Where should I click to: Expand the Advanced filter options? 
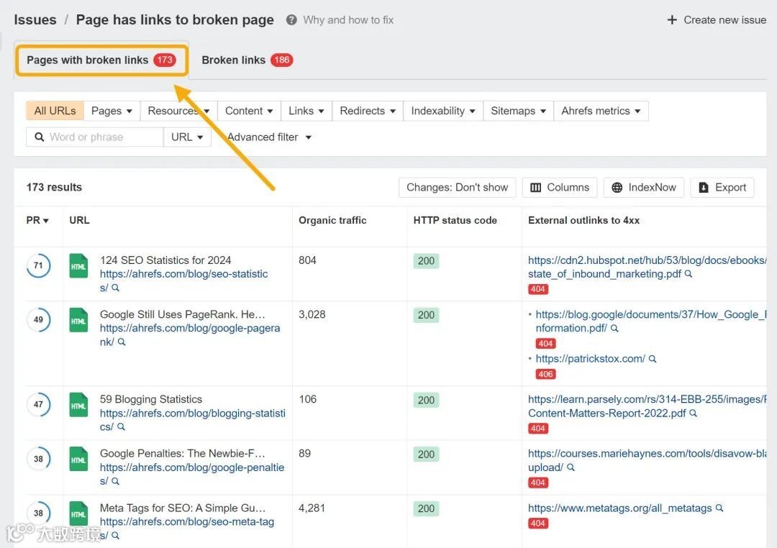[269, 137]
